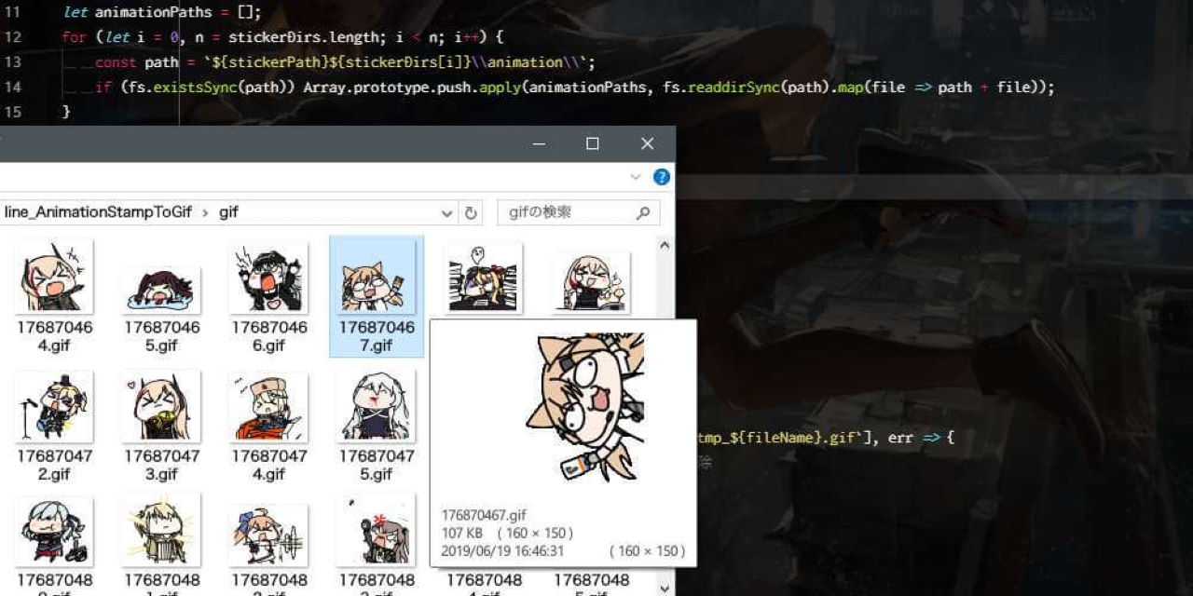Viewport: 1193px width, 596px height.
Task: Select file 176870467.gif thumbnail
Action: pos(377,276)
